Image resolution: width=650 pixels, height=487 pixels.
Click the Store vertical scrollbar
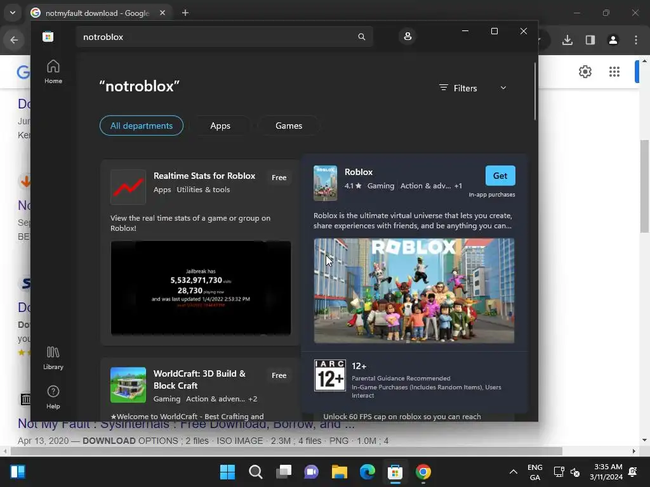pos(535,91)
